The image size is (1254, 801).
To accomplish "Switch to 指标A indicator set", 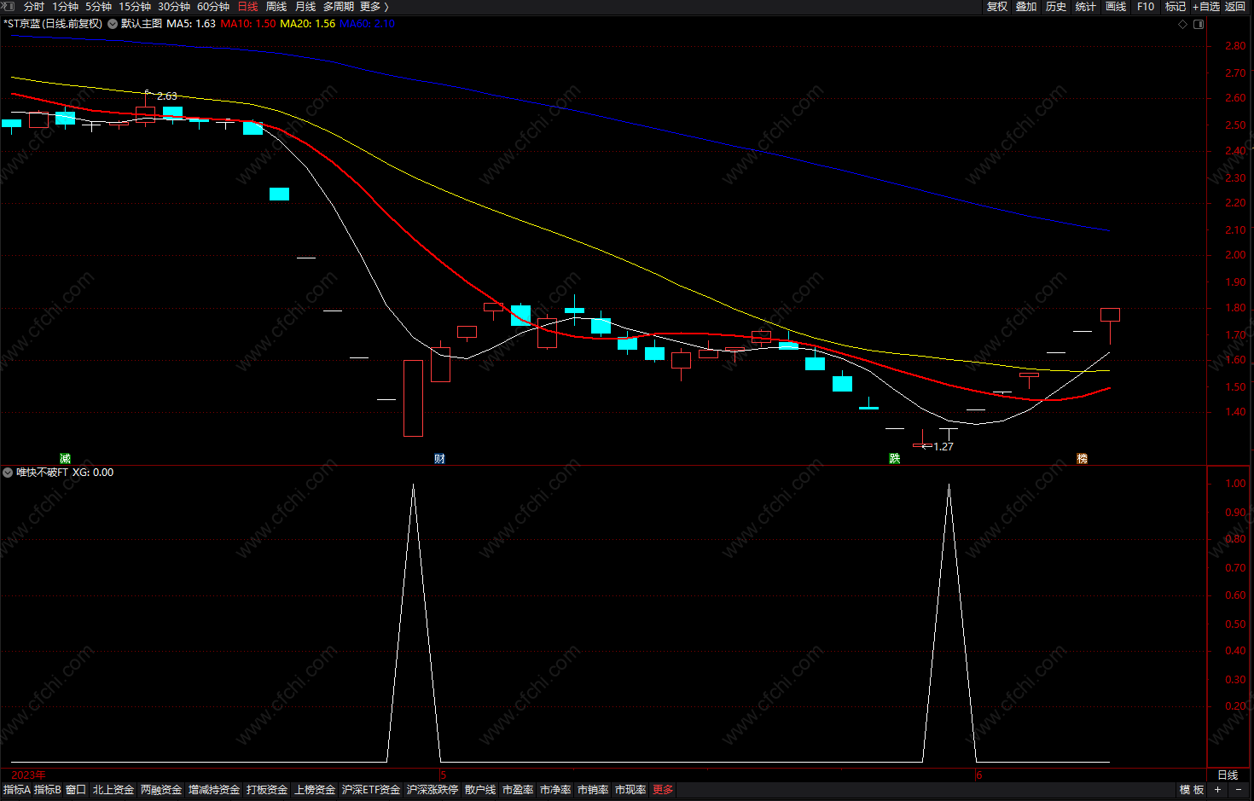I will coord(16,790).
